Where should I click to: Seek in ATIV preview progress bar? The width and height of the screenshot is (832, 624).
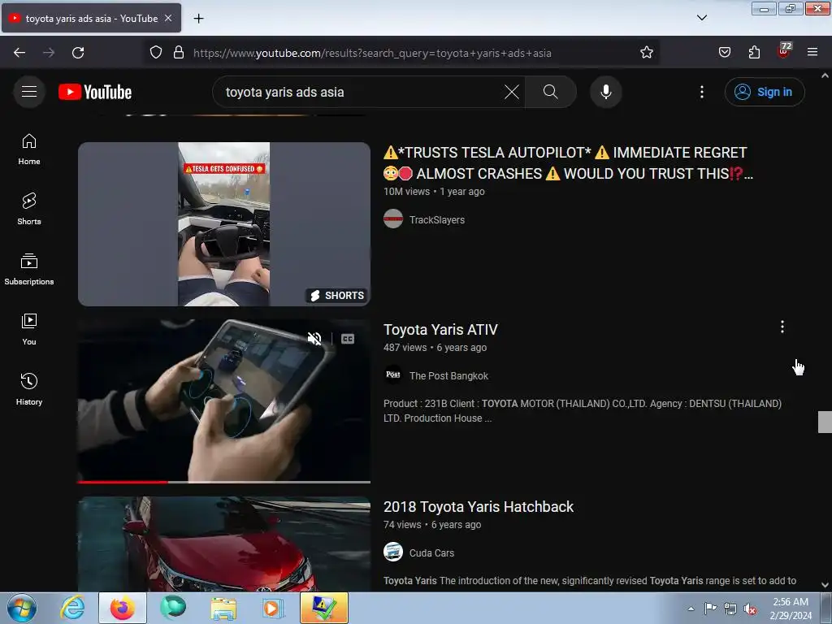(224, 482)
